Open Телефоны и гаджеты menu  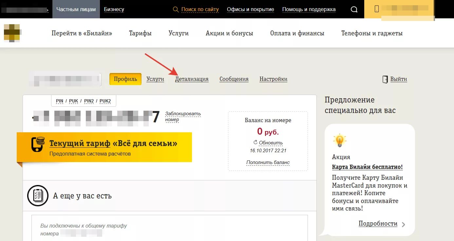[372, 33]
